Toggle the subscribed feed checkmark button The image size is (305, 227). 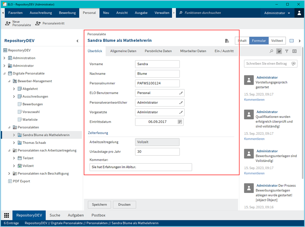click(279, 51)
